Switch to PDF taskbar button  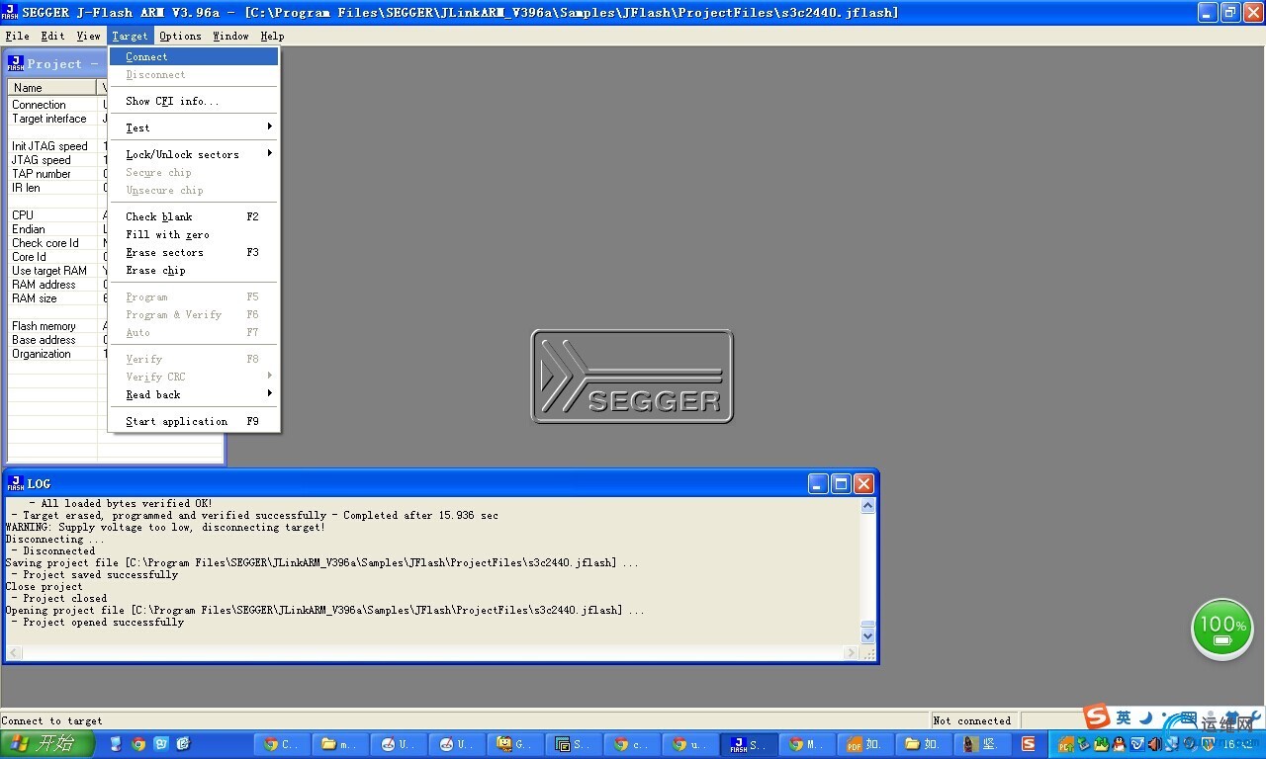(x=865, y=744)
